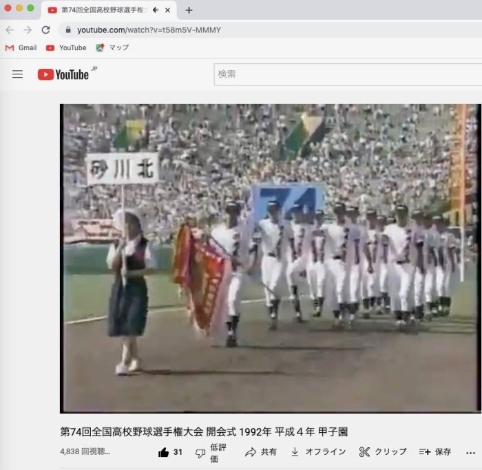Mute the tab using the speaker icon
482x470 pixels.
pyautogui.click(x=156, y=10)
